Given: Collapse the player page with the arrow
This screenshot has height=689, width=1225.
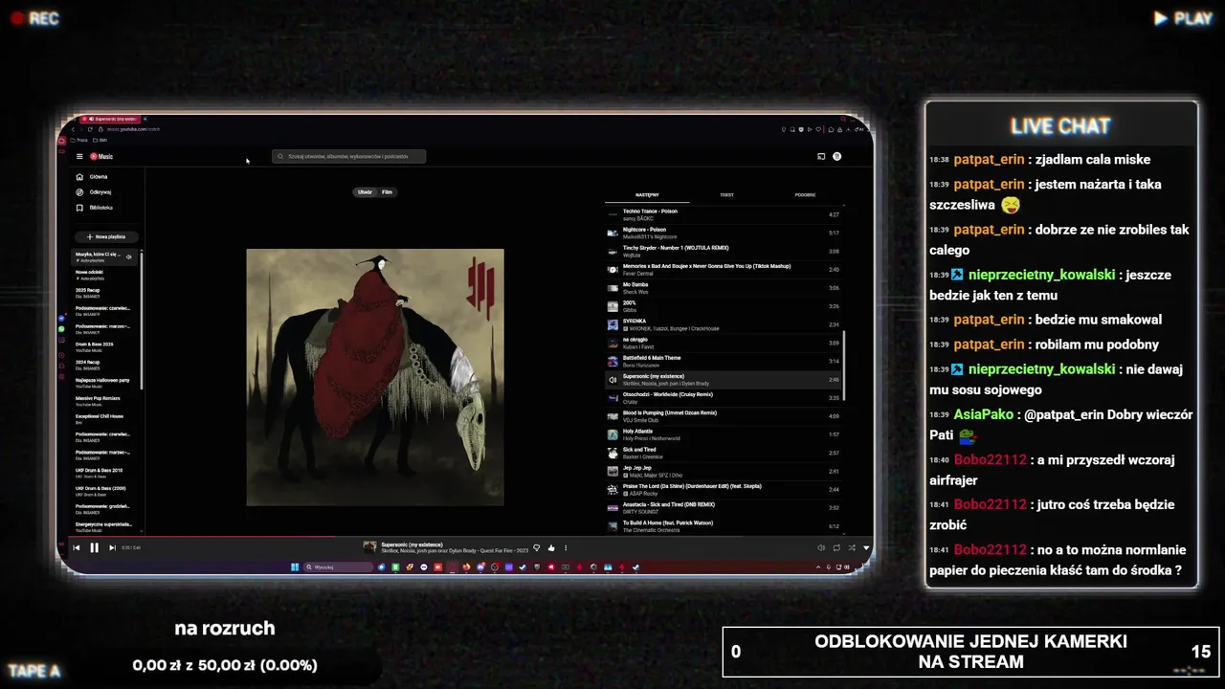Looking at the screenshot, I should [866, 547].
